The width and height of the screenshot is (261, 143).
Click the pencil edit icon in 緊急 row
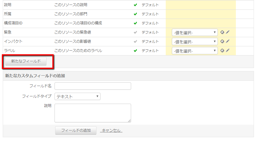click(227, 32)
